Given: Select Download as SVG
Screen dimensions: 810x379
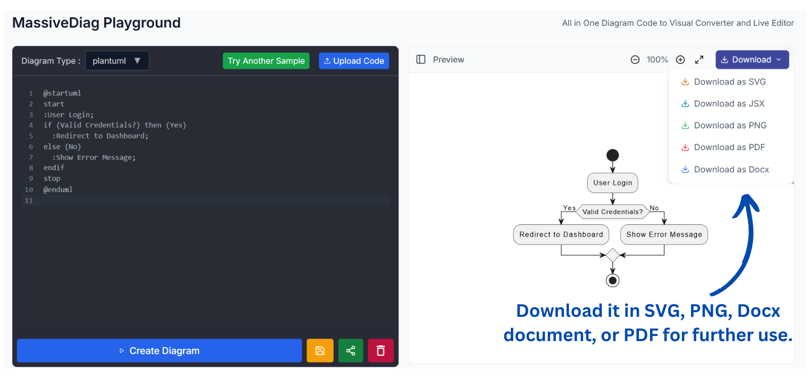Looking at the screenshot, I should [730, 82].
